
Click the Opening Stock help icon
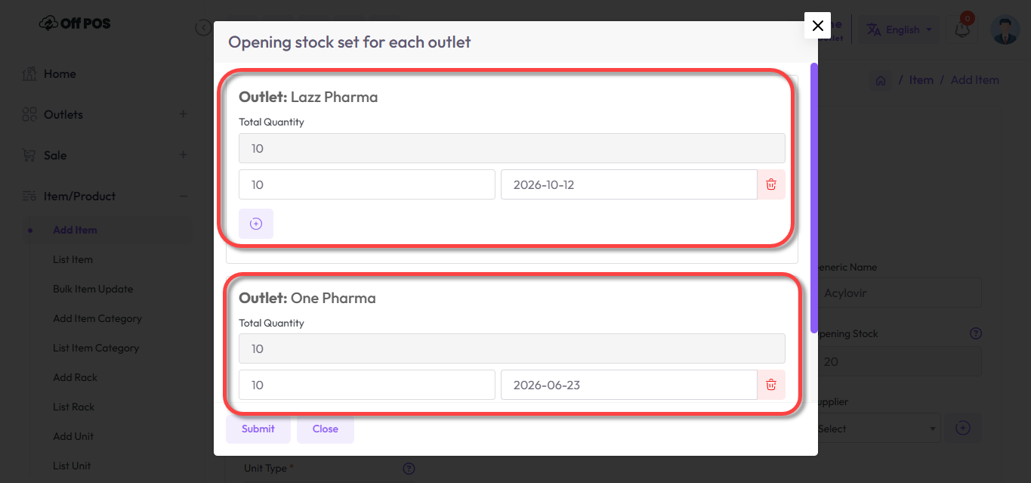tap(976, 333)
